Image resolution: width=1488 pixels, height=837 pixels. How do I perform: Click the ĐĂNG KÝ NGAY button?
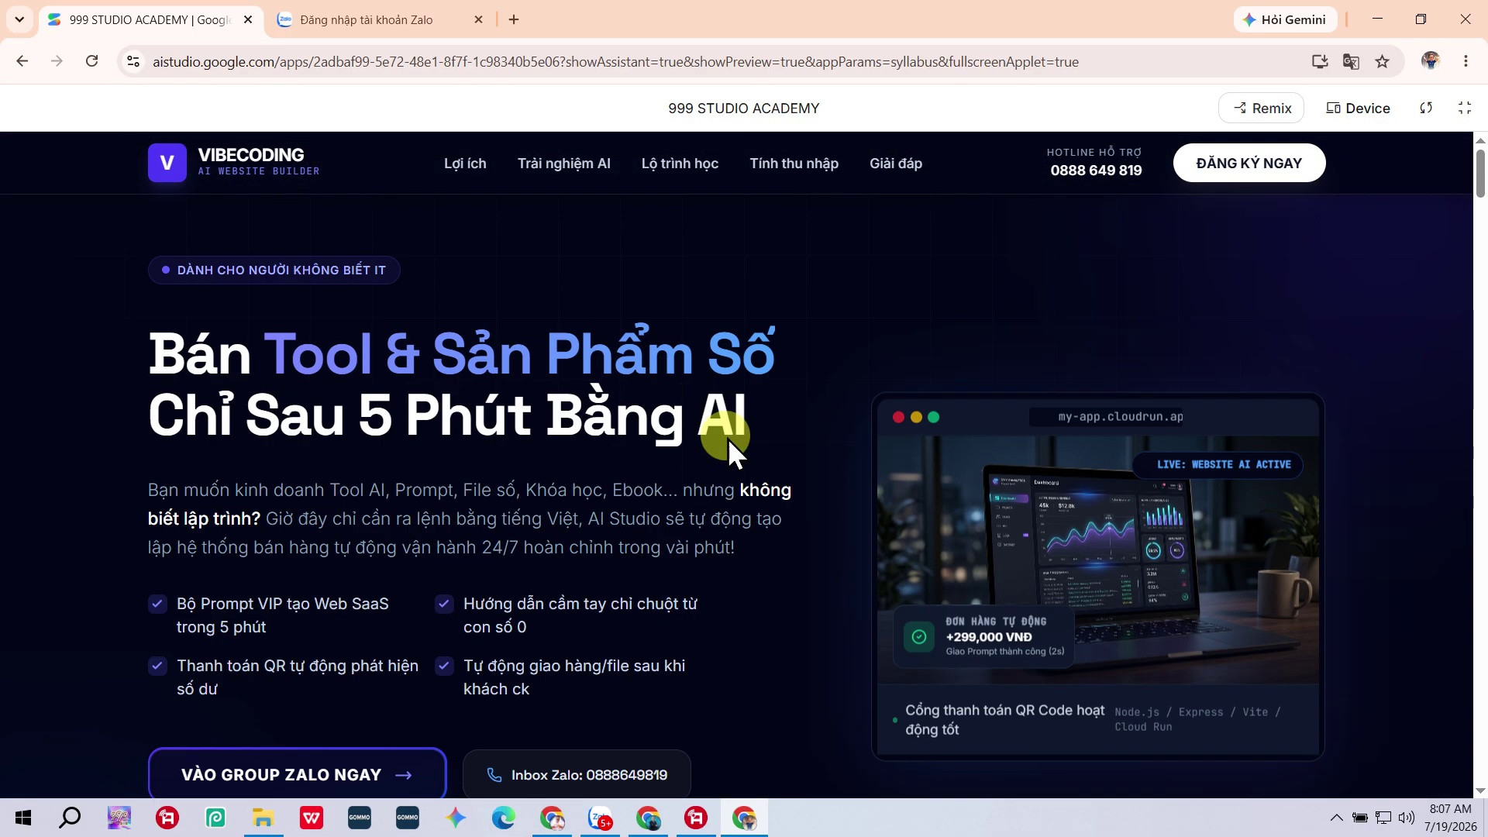click(1249, 163)
